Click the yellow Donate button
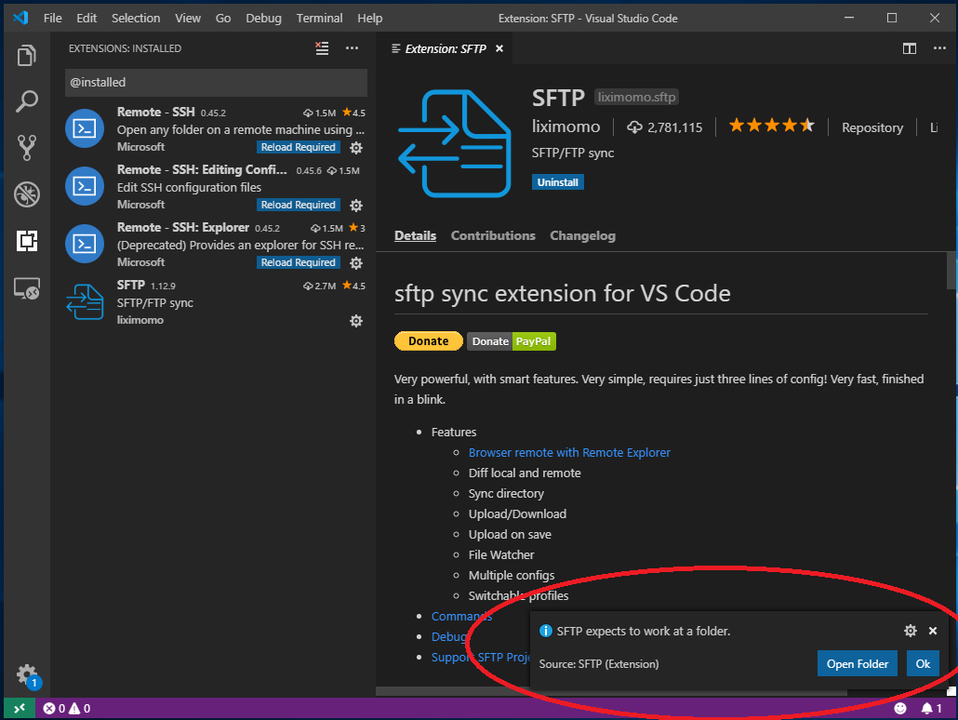 (x=428, y=341)
